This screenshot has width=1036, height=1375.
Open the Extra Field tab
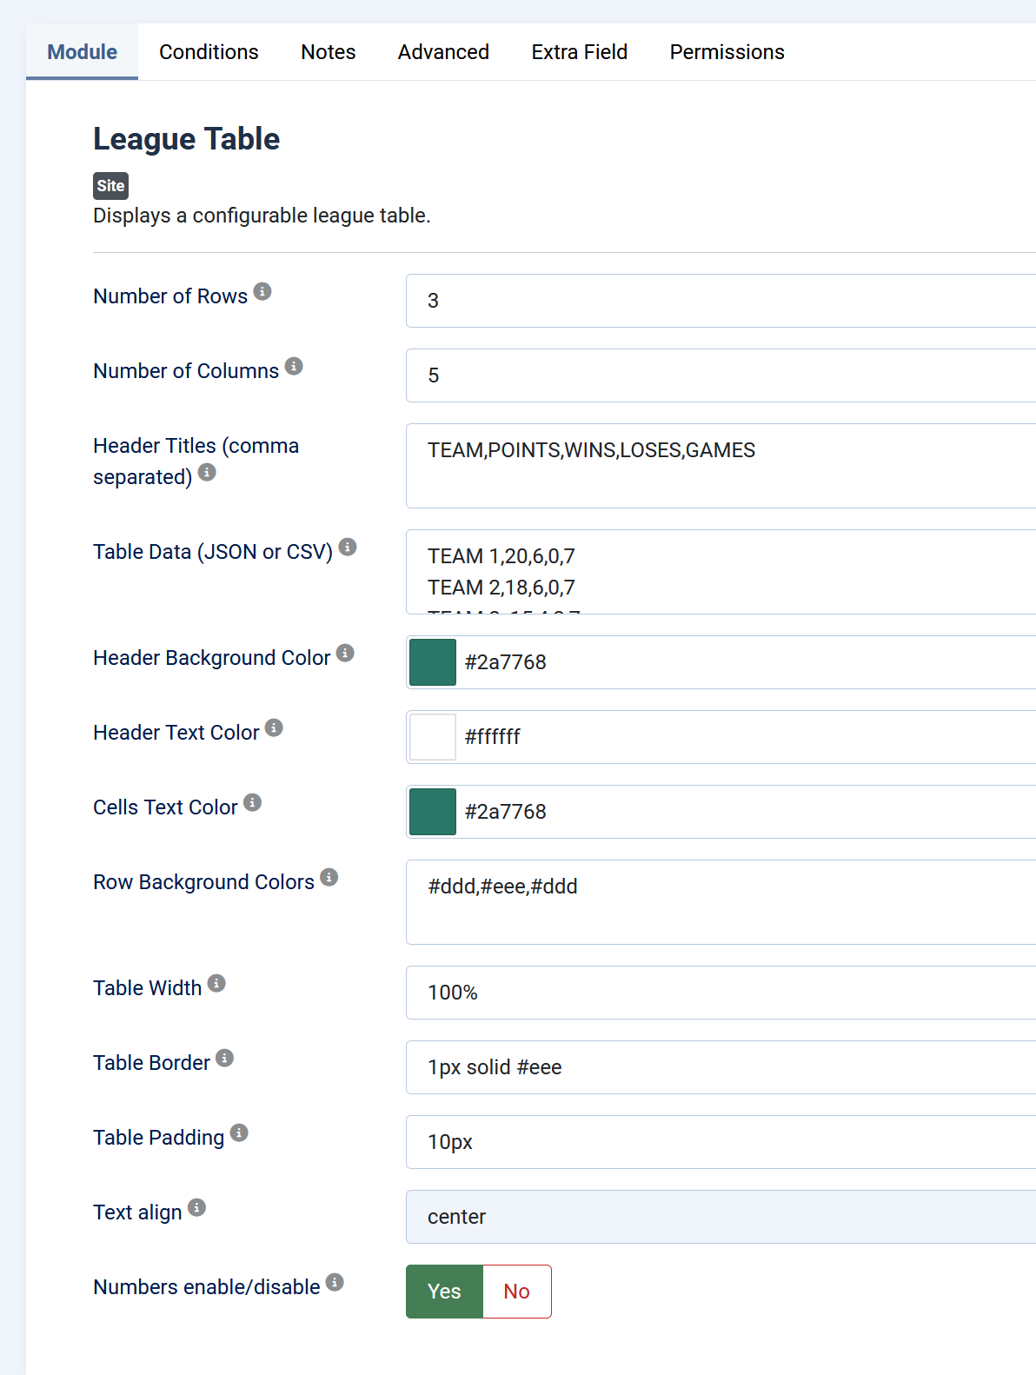coord(579,52)
